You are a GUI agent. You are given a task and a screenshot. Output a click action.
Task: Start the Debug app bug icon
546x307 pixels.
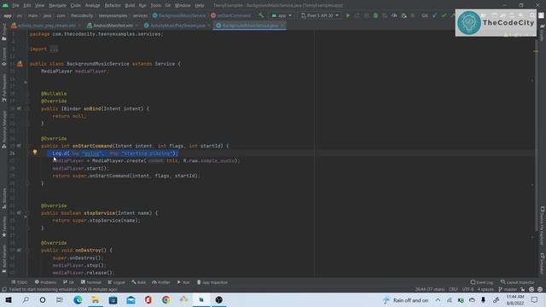375,15
